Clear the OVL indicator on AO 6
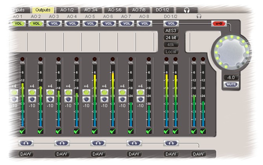This screenshot has width=263, height=165. [x=113, y=59]
